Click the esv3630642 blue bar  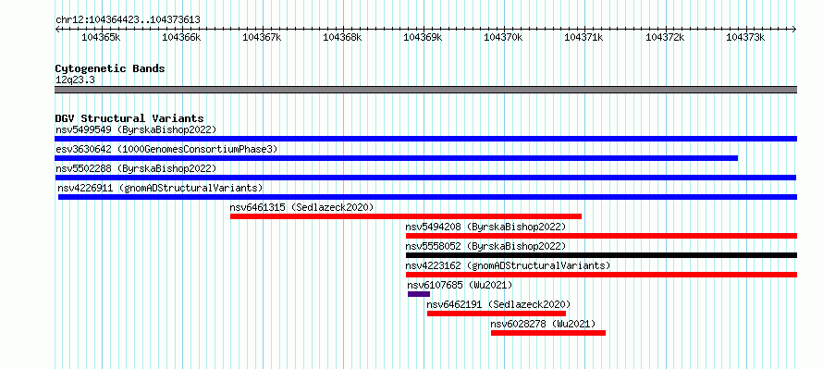pos(397,158)
